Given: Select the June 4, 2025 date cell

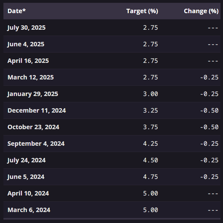Looking at the screenshot, I should [x=26, y=44].
